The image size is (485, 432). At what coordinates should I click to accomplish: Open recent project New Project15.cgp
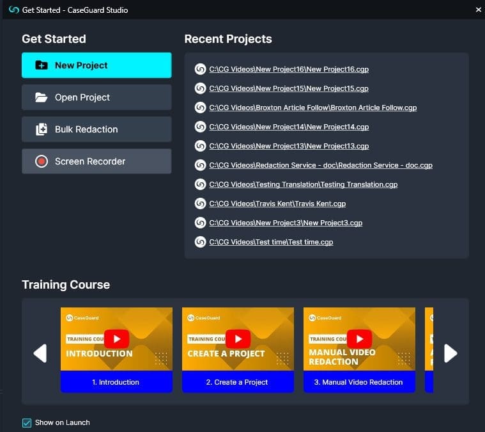[x=289, y=88]
